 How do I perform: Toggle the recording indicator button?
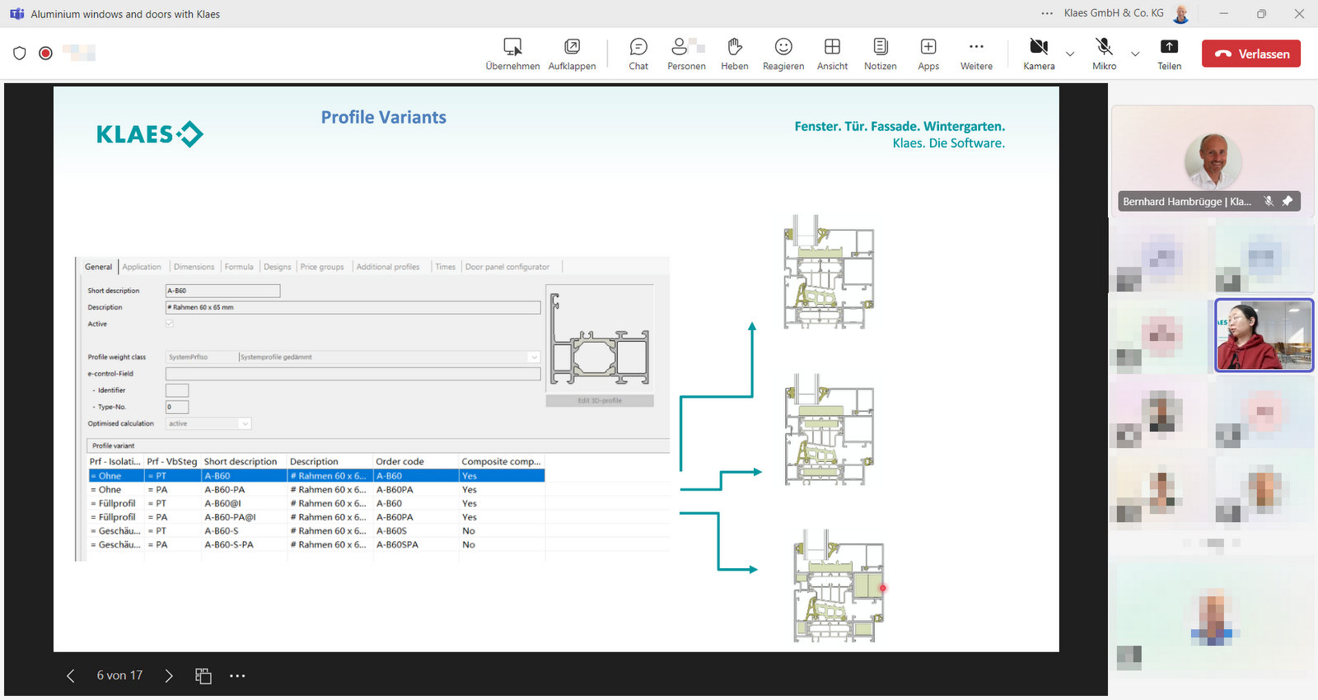pyautogui.click(x=46, y=54)
